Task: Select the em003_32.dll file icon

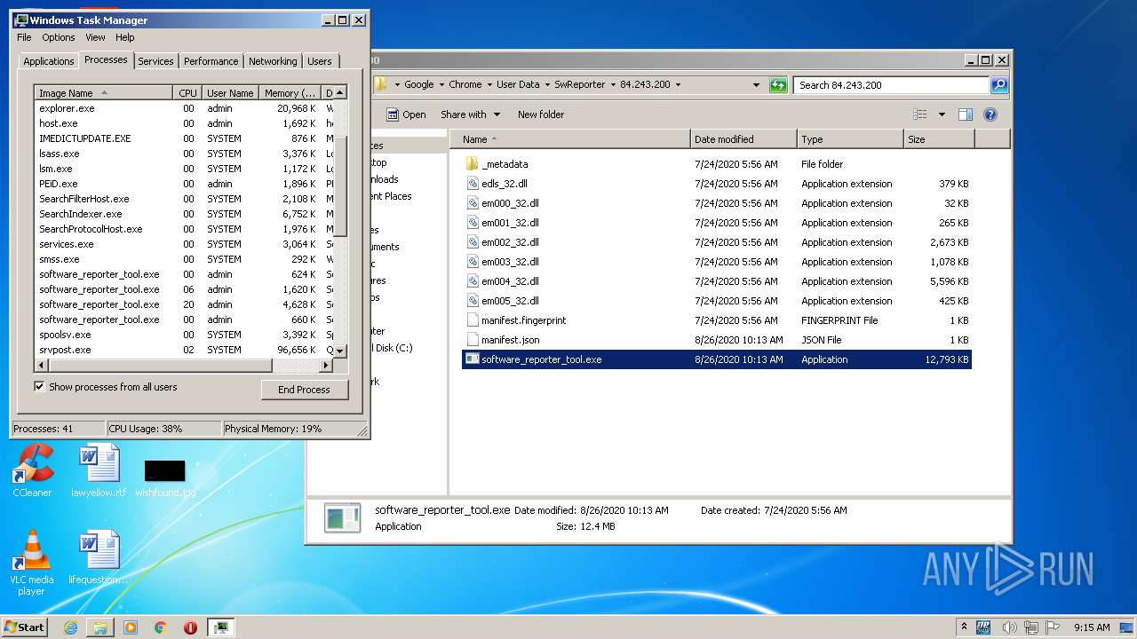Action: [x=473, y=262]
